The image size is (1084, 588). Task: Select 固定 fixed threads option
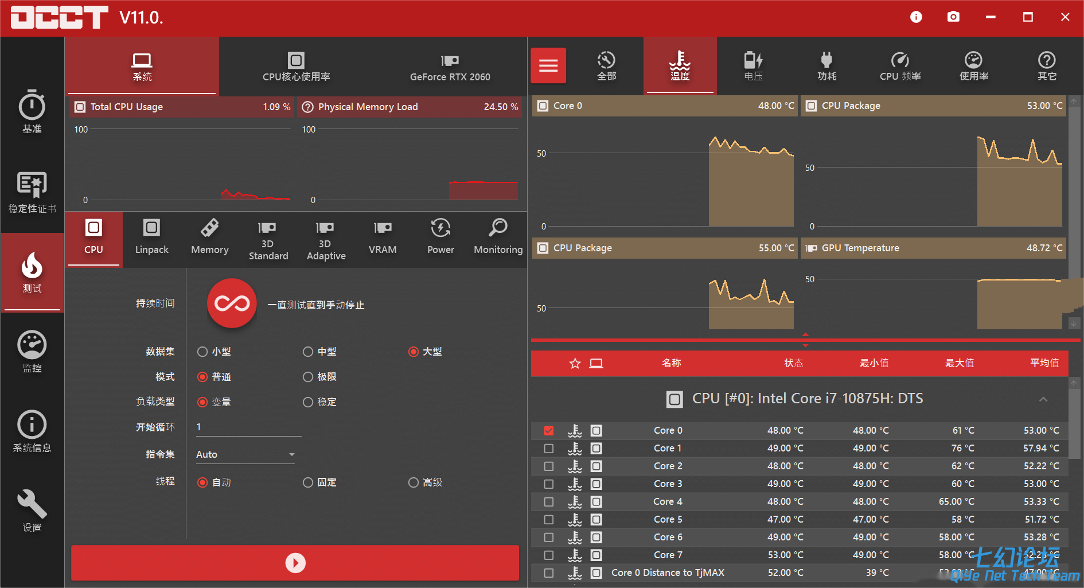319,482
